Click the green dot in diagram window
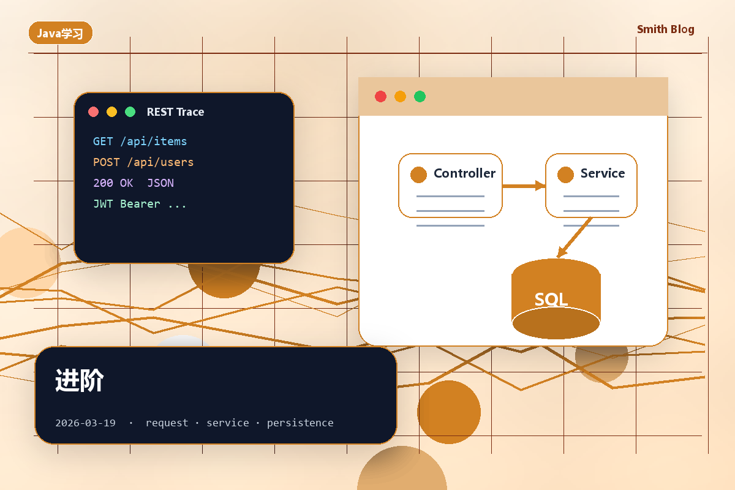 tap(420, 96)
